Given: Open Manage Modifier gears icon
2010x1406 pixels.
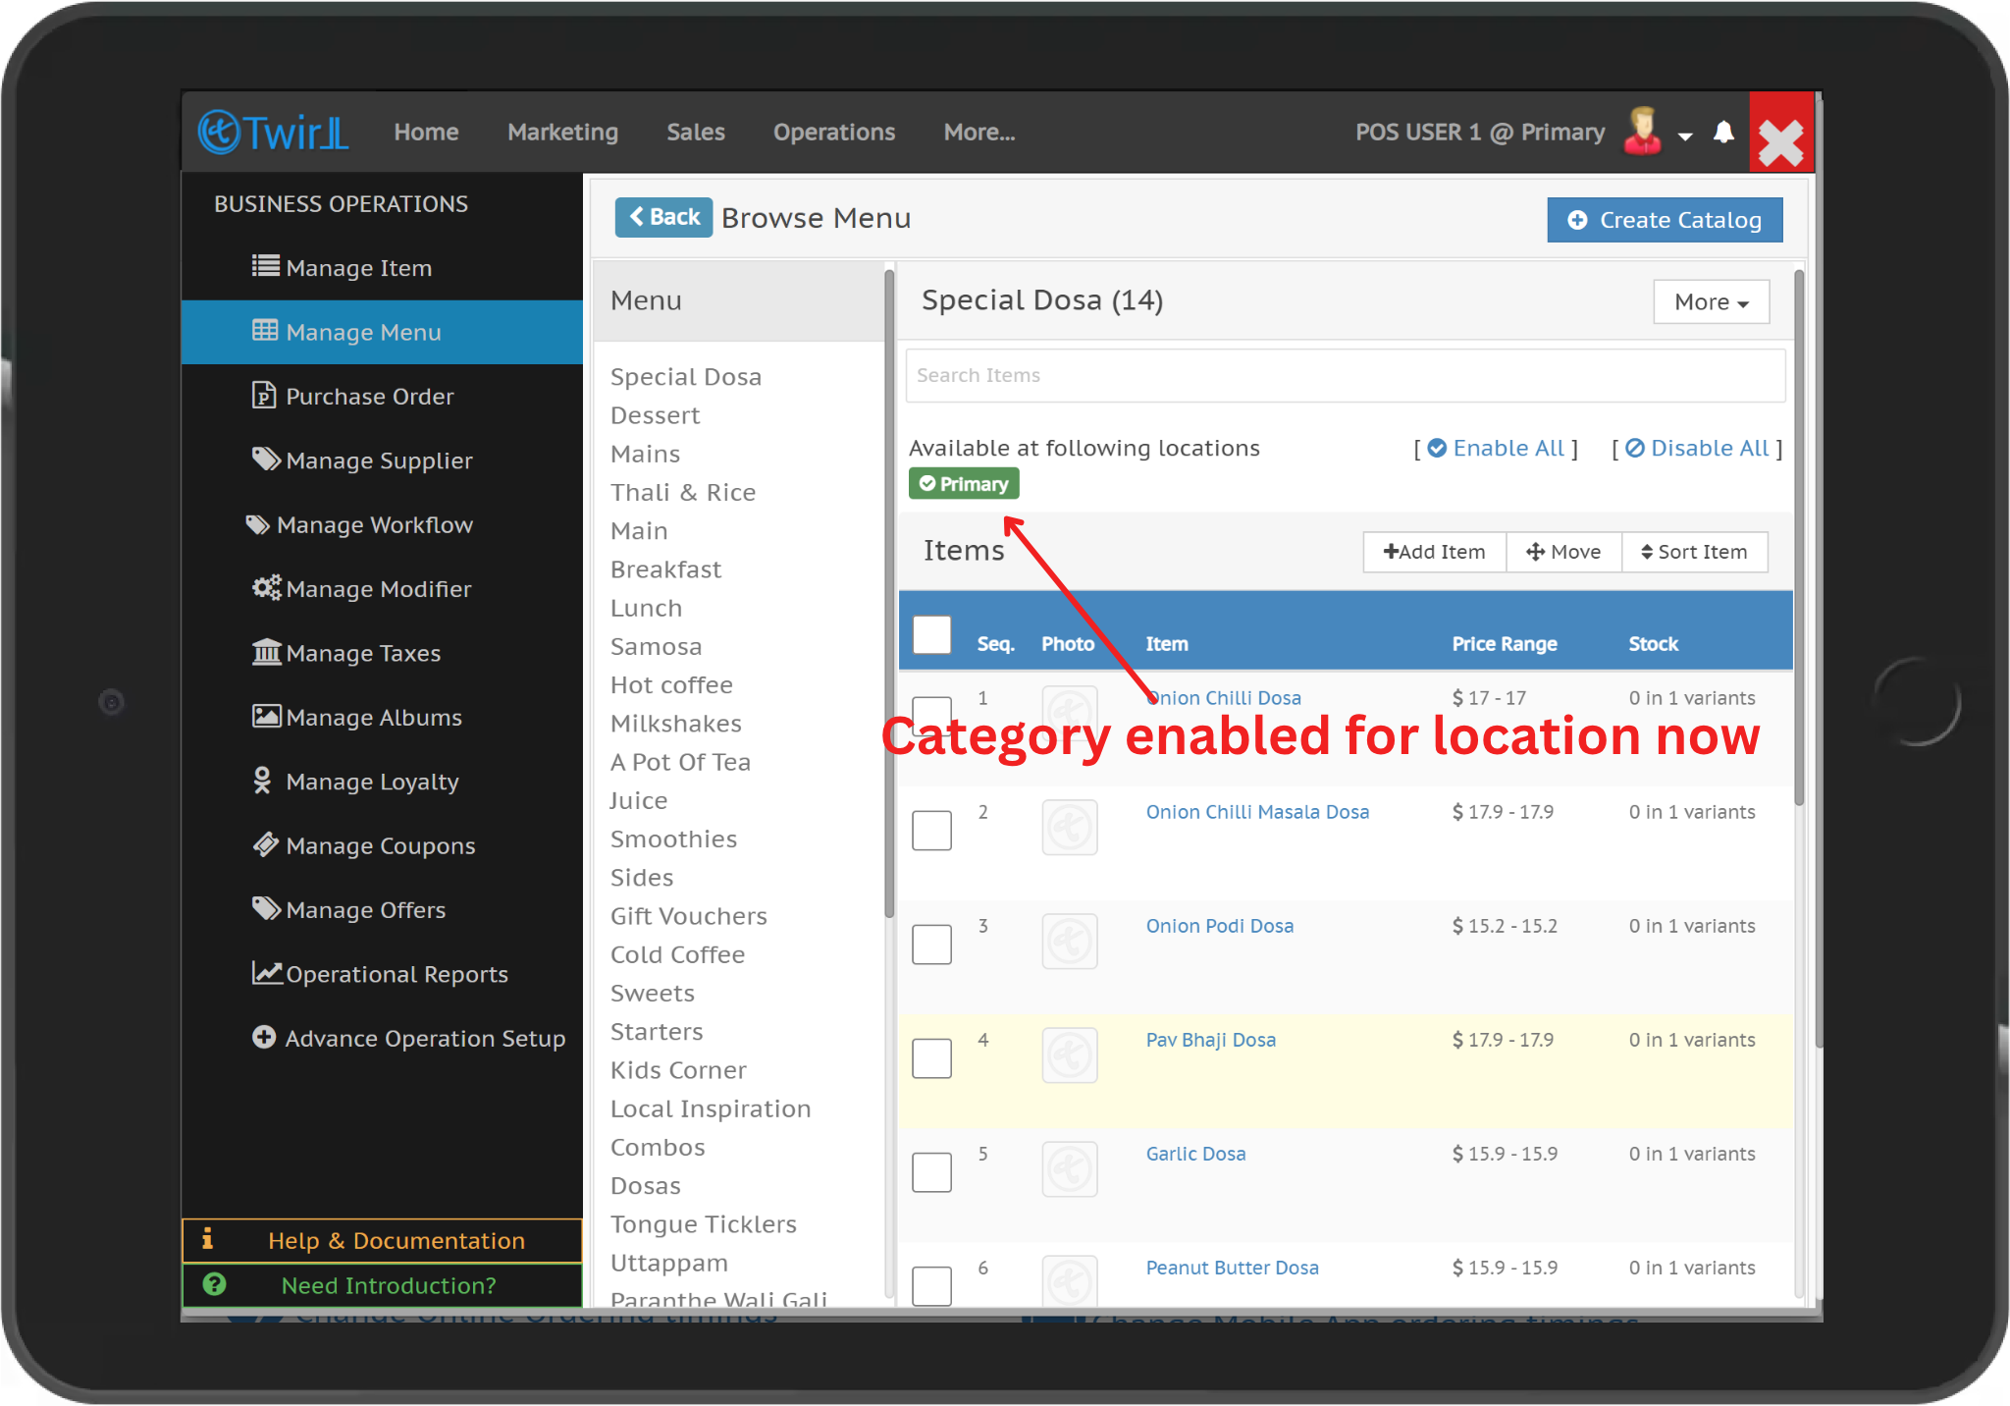Looking at the screenshot, I should (x=266, y=588).
